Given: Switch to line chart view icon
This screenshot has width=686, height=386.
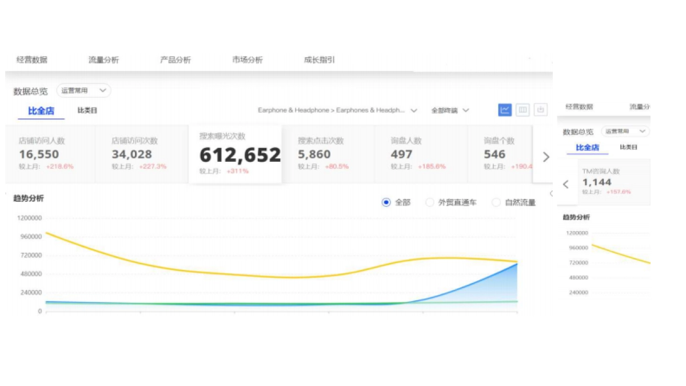Looking at the screenshot, I should (x=504, y=110).
